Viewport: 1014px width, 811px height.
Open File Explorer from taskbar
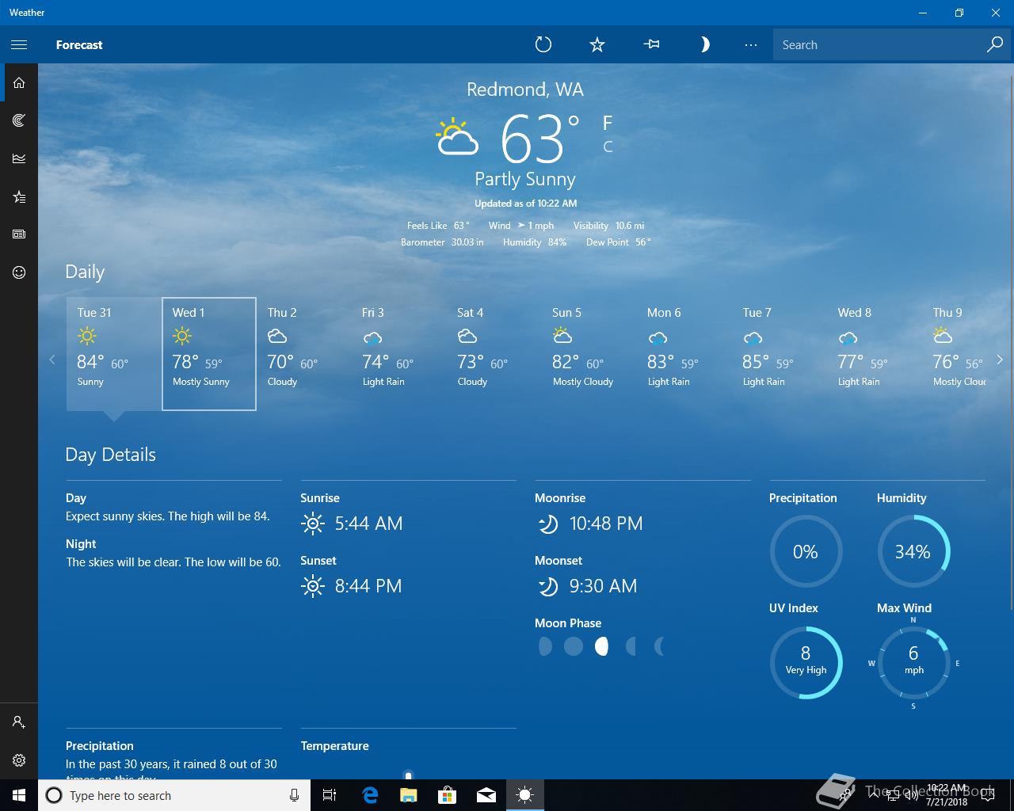409,795
